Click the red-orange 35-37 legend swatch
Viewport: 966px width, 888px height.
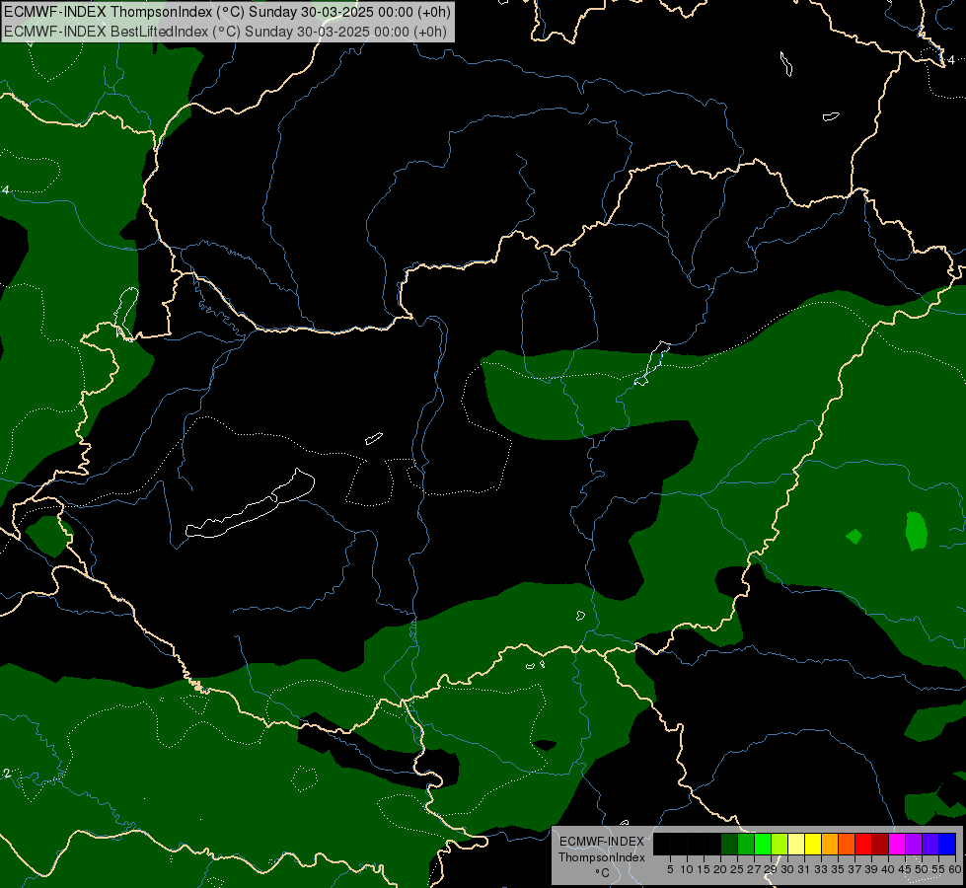847,844
